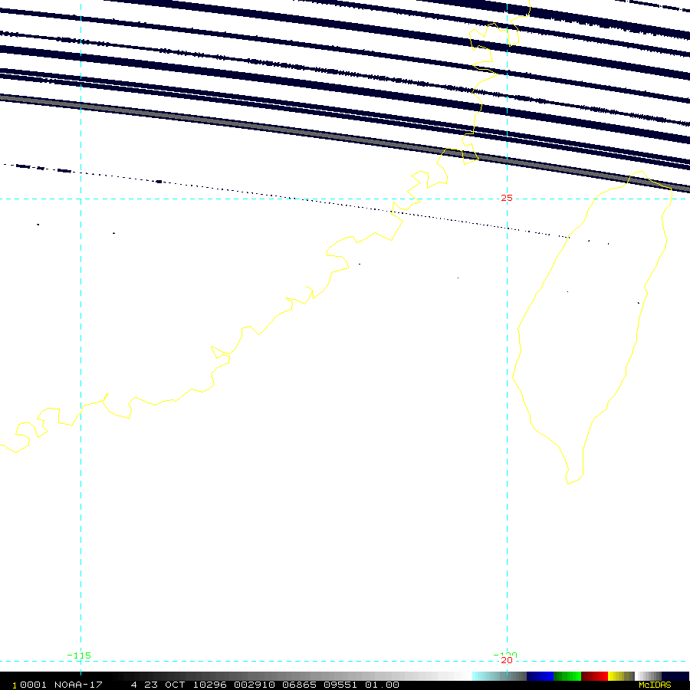Click the yellow frame indicator 1

[15, 685]
